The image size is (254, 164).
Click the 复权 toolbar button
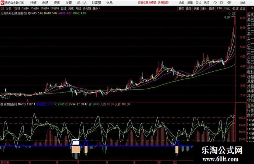coord(181,8)
